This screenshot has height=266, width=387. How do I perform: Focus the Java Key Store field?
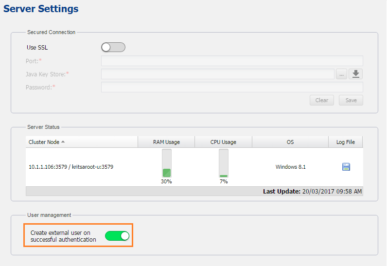point(217,74)
